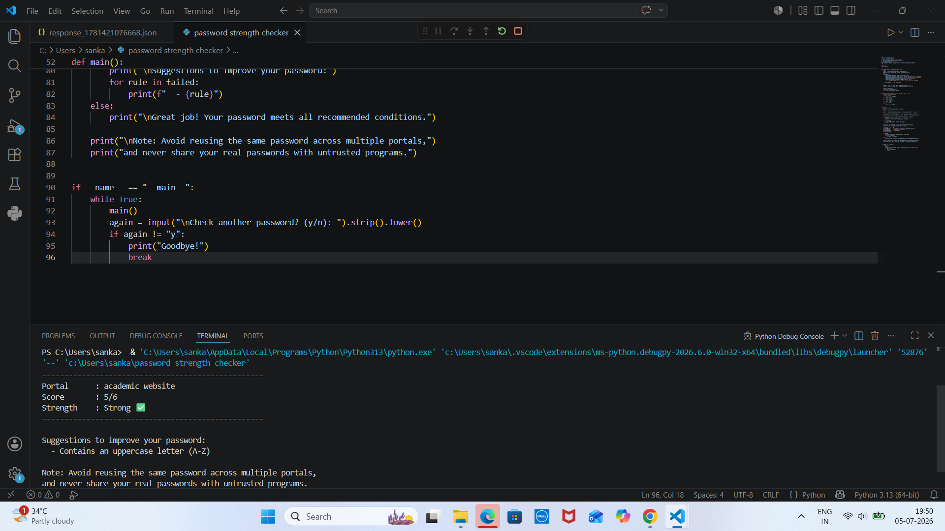Viewport: 945px width, 531px height.
Task: Open the Testing flask view
Action: coord(15,184)
